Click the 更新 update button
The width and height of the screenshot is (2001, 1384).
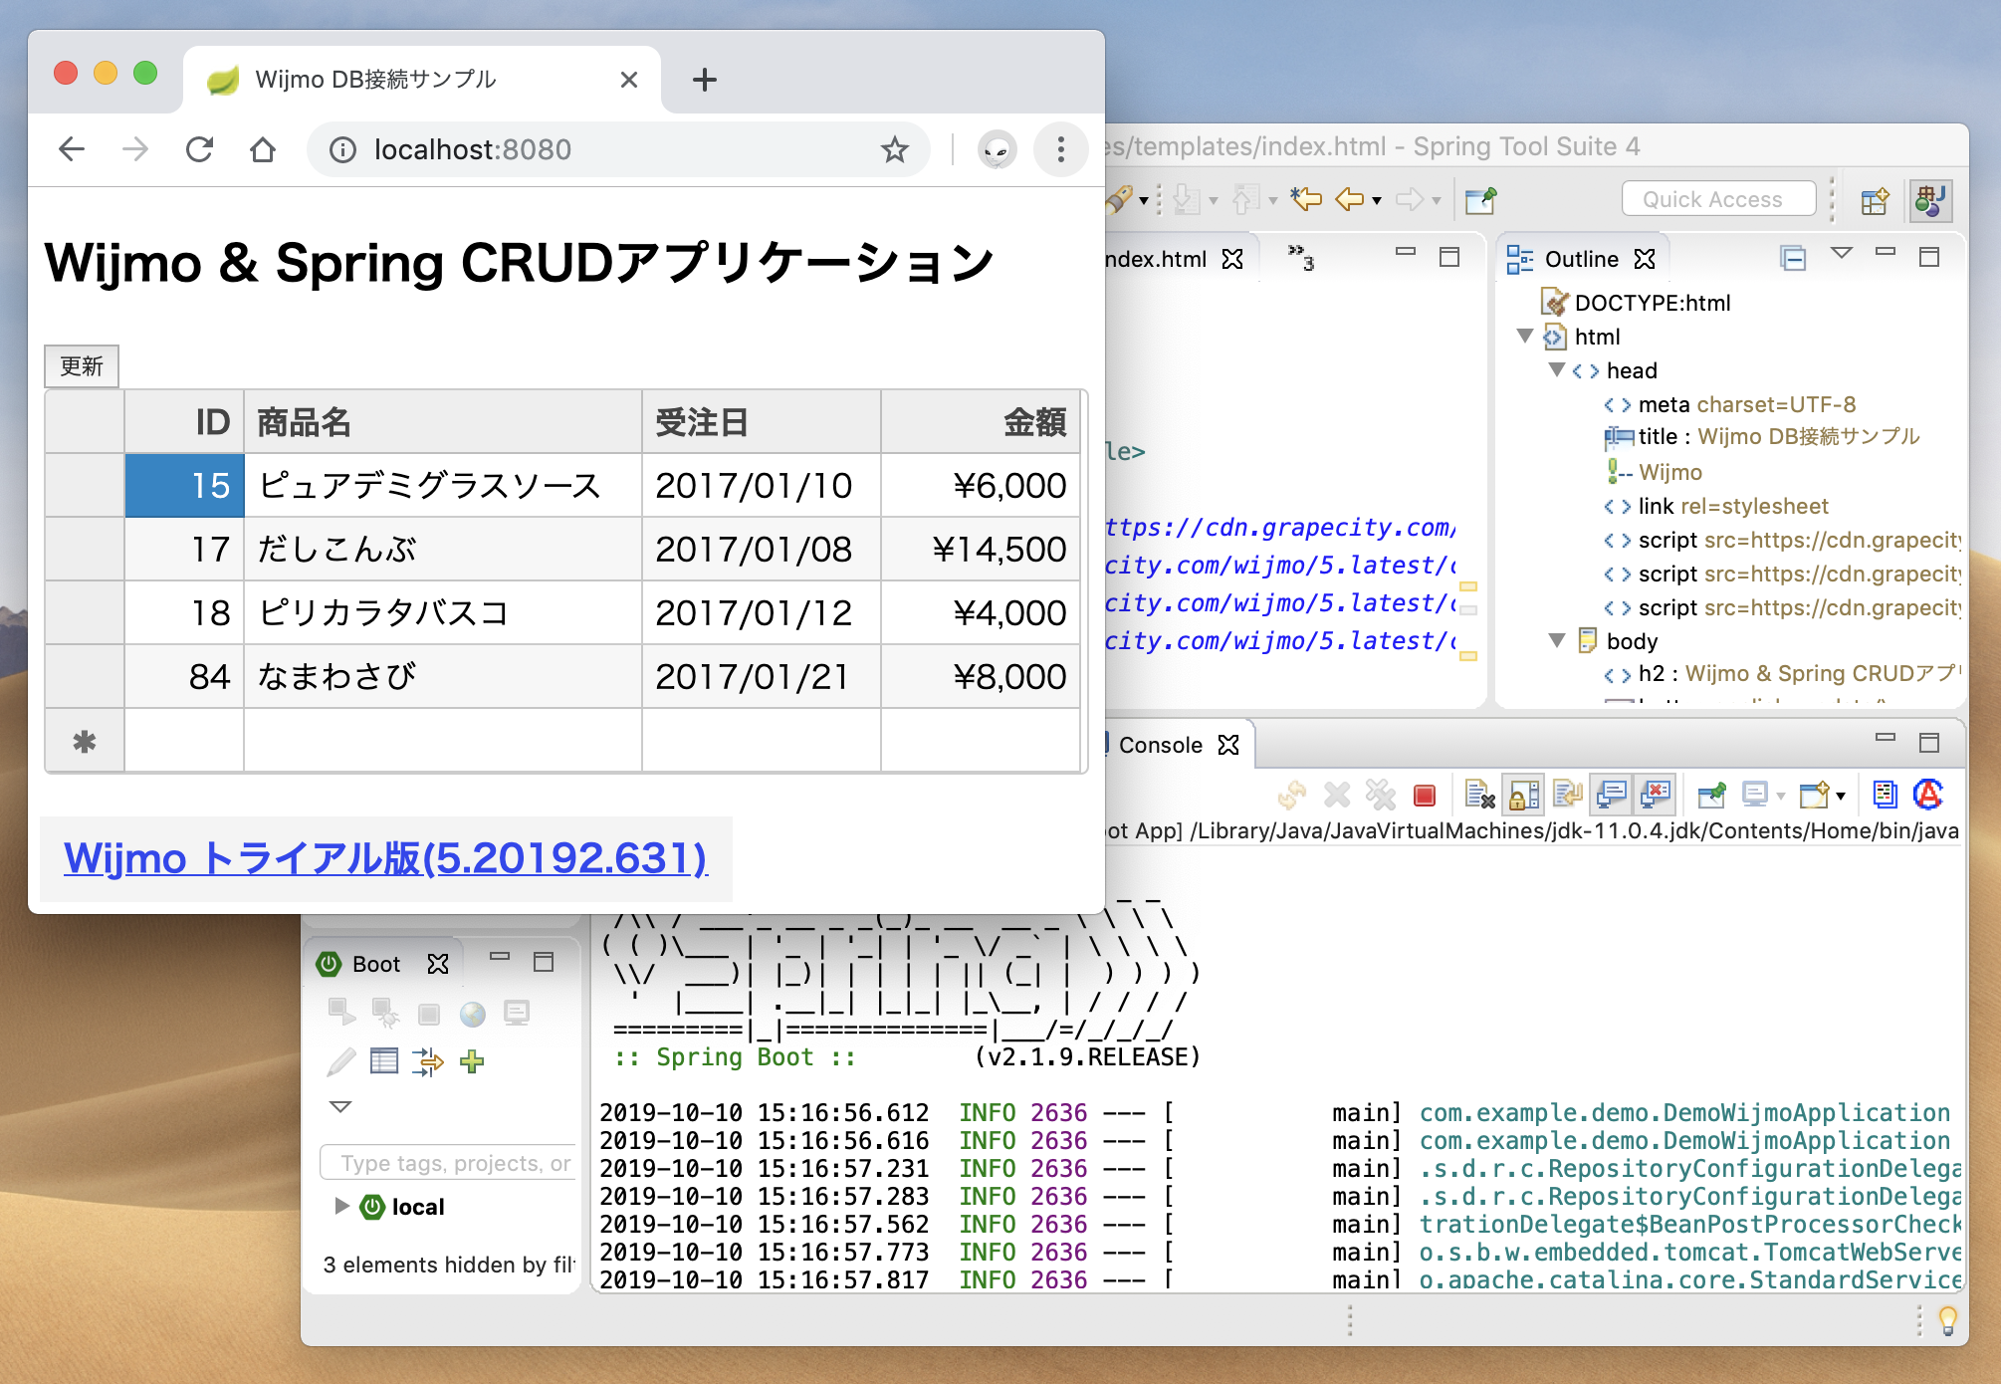(82, 366)
